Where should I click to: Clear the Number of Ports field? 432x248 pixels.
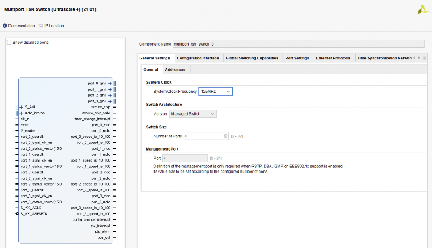(225, 136)
